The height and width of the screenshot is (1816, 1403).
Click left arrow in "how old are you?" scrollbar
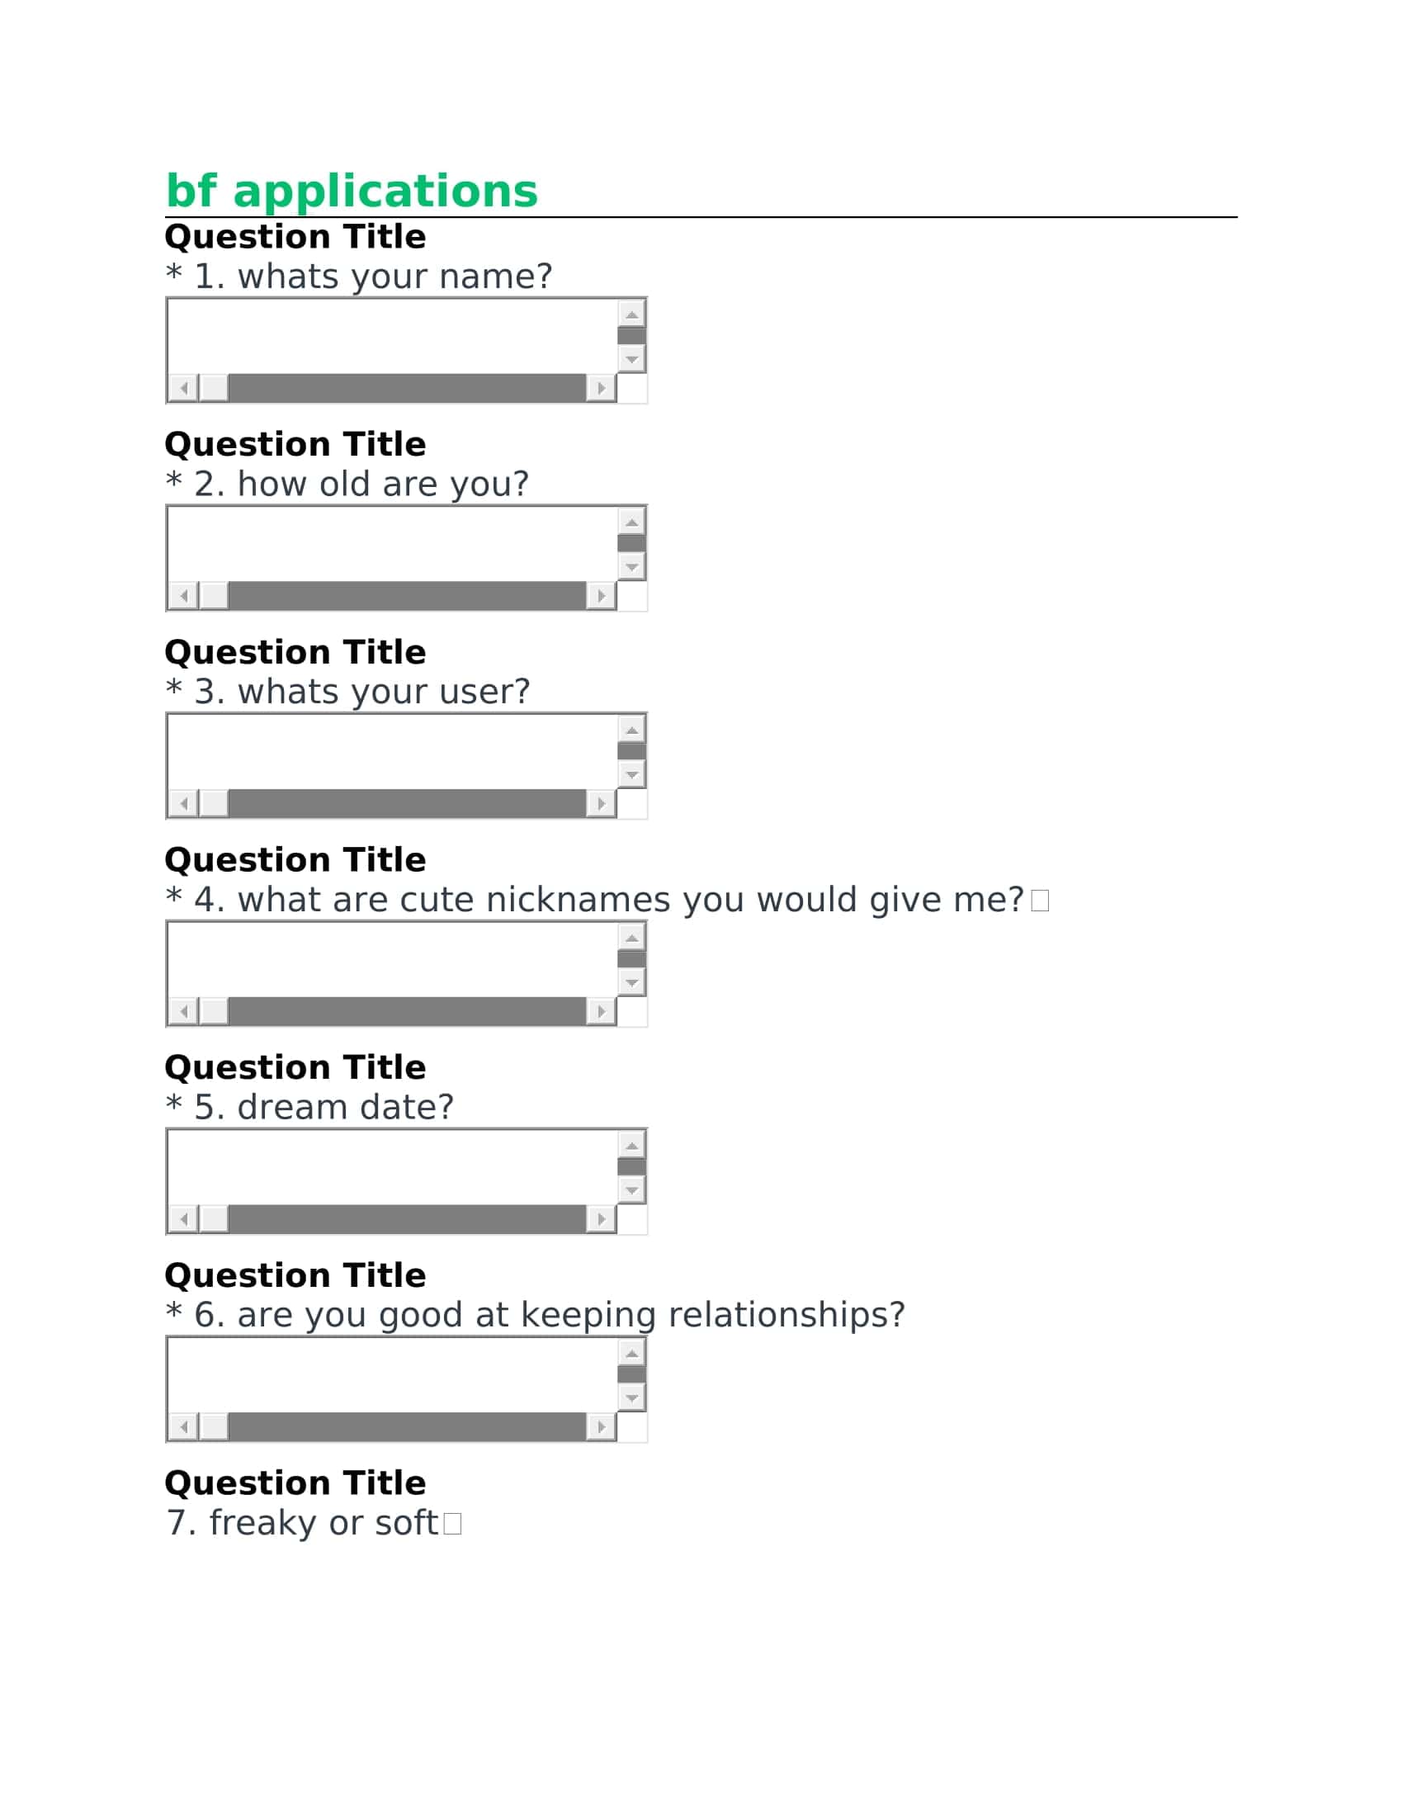pyautogui.click(x=184, y=595)
